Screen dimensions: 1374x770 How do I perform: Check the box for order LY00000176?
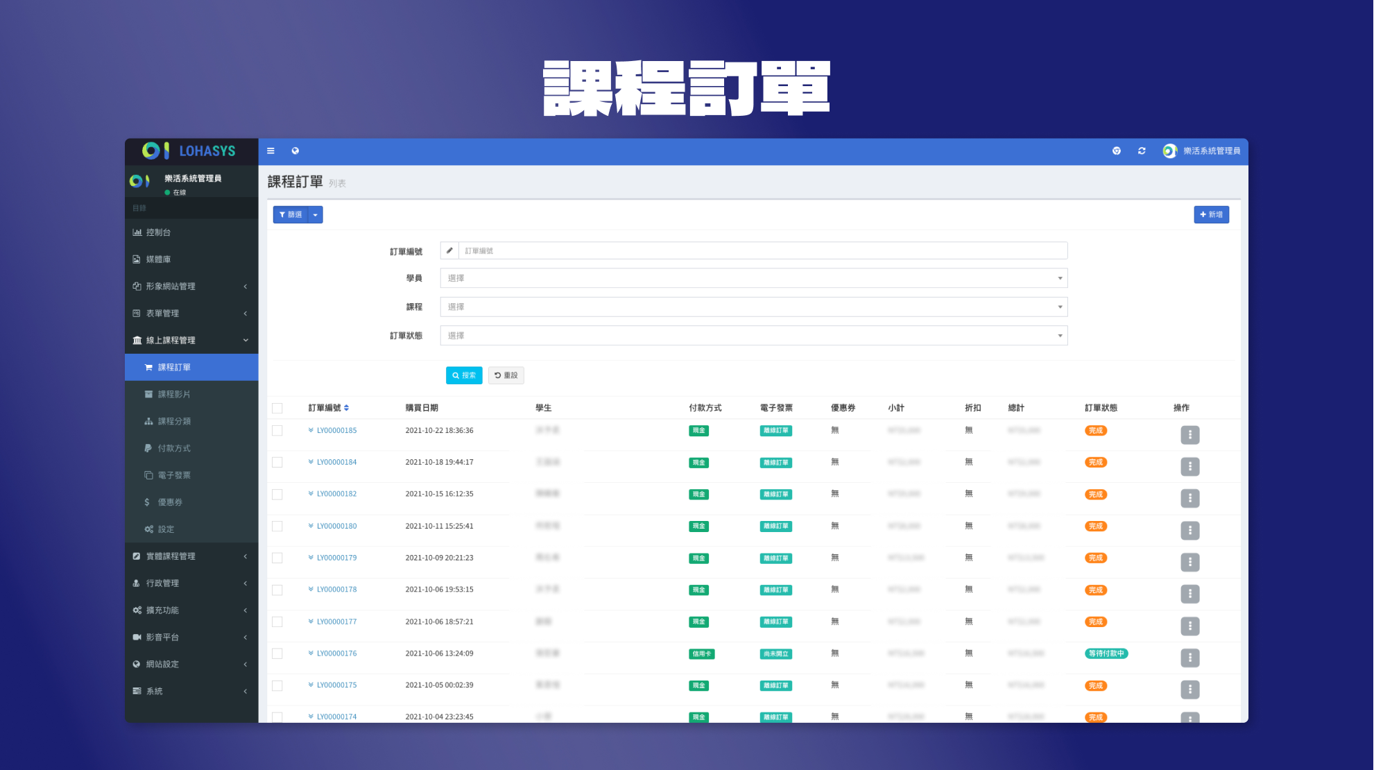[277, 653]
